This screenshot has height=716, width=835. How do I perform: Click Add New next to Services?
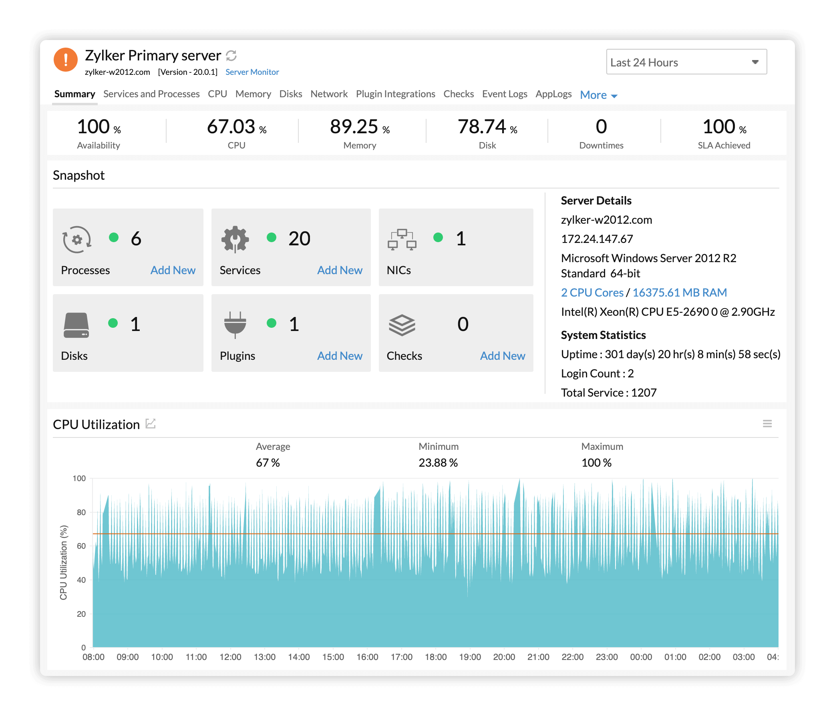pyautogui.click(x=340, y=270)
